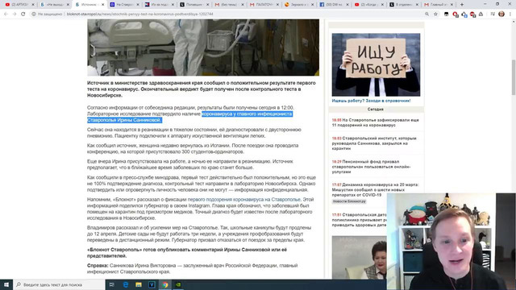Click the Chrome taskbar icon

point(164,284)
